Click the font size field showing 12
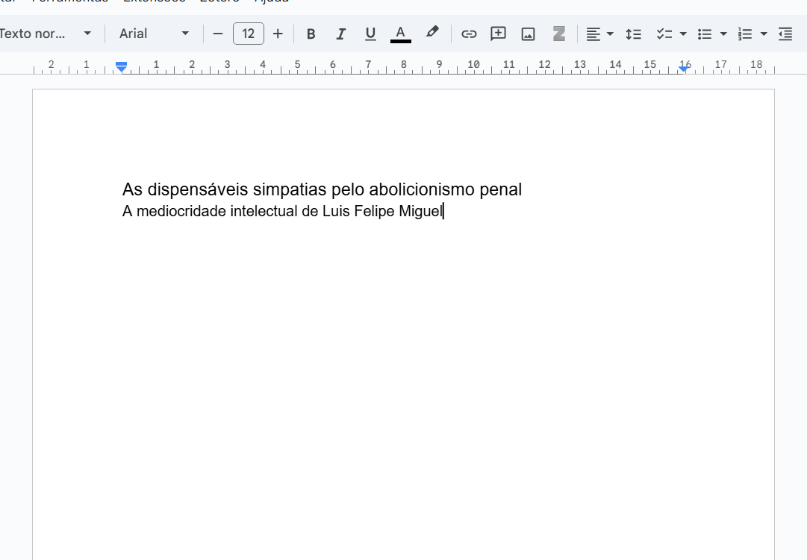The width and height of the screenshot is (807, 560). pyautogui.click(x=248, y=34)
